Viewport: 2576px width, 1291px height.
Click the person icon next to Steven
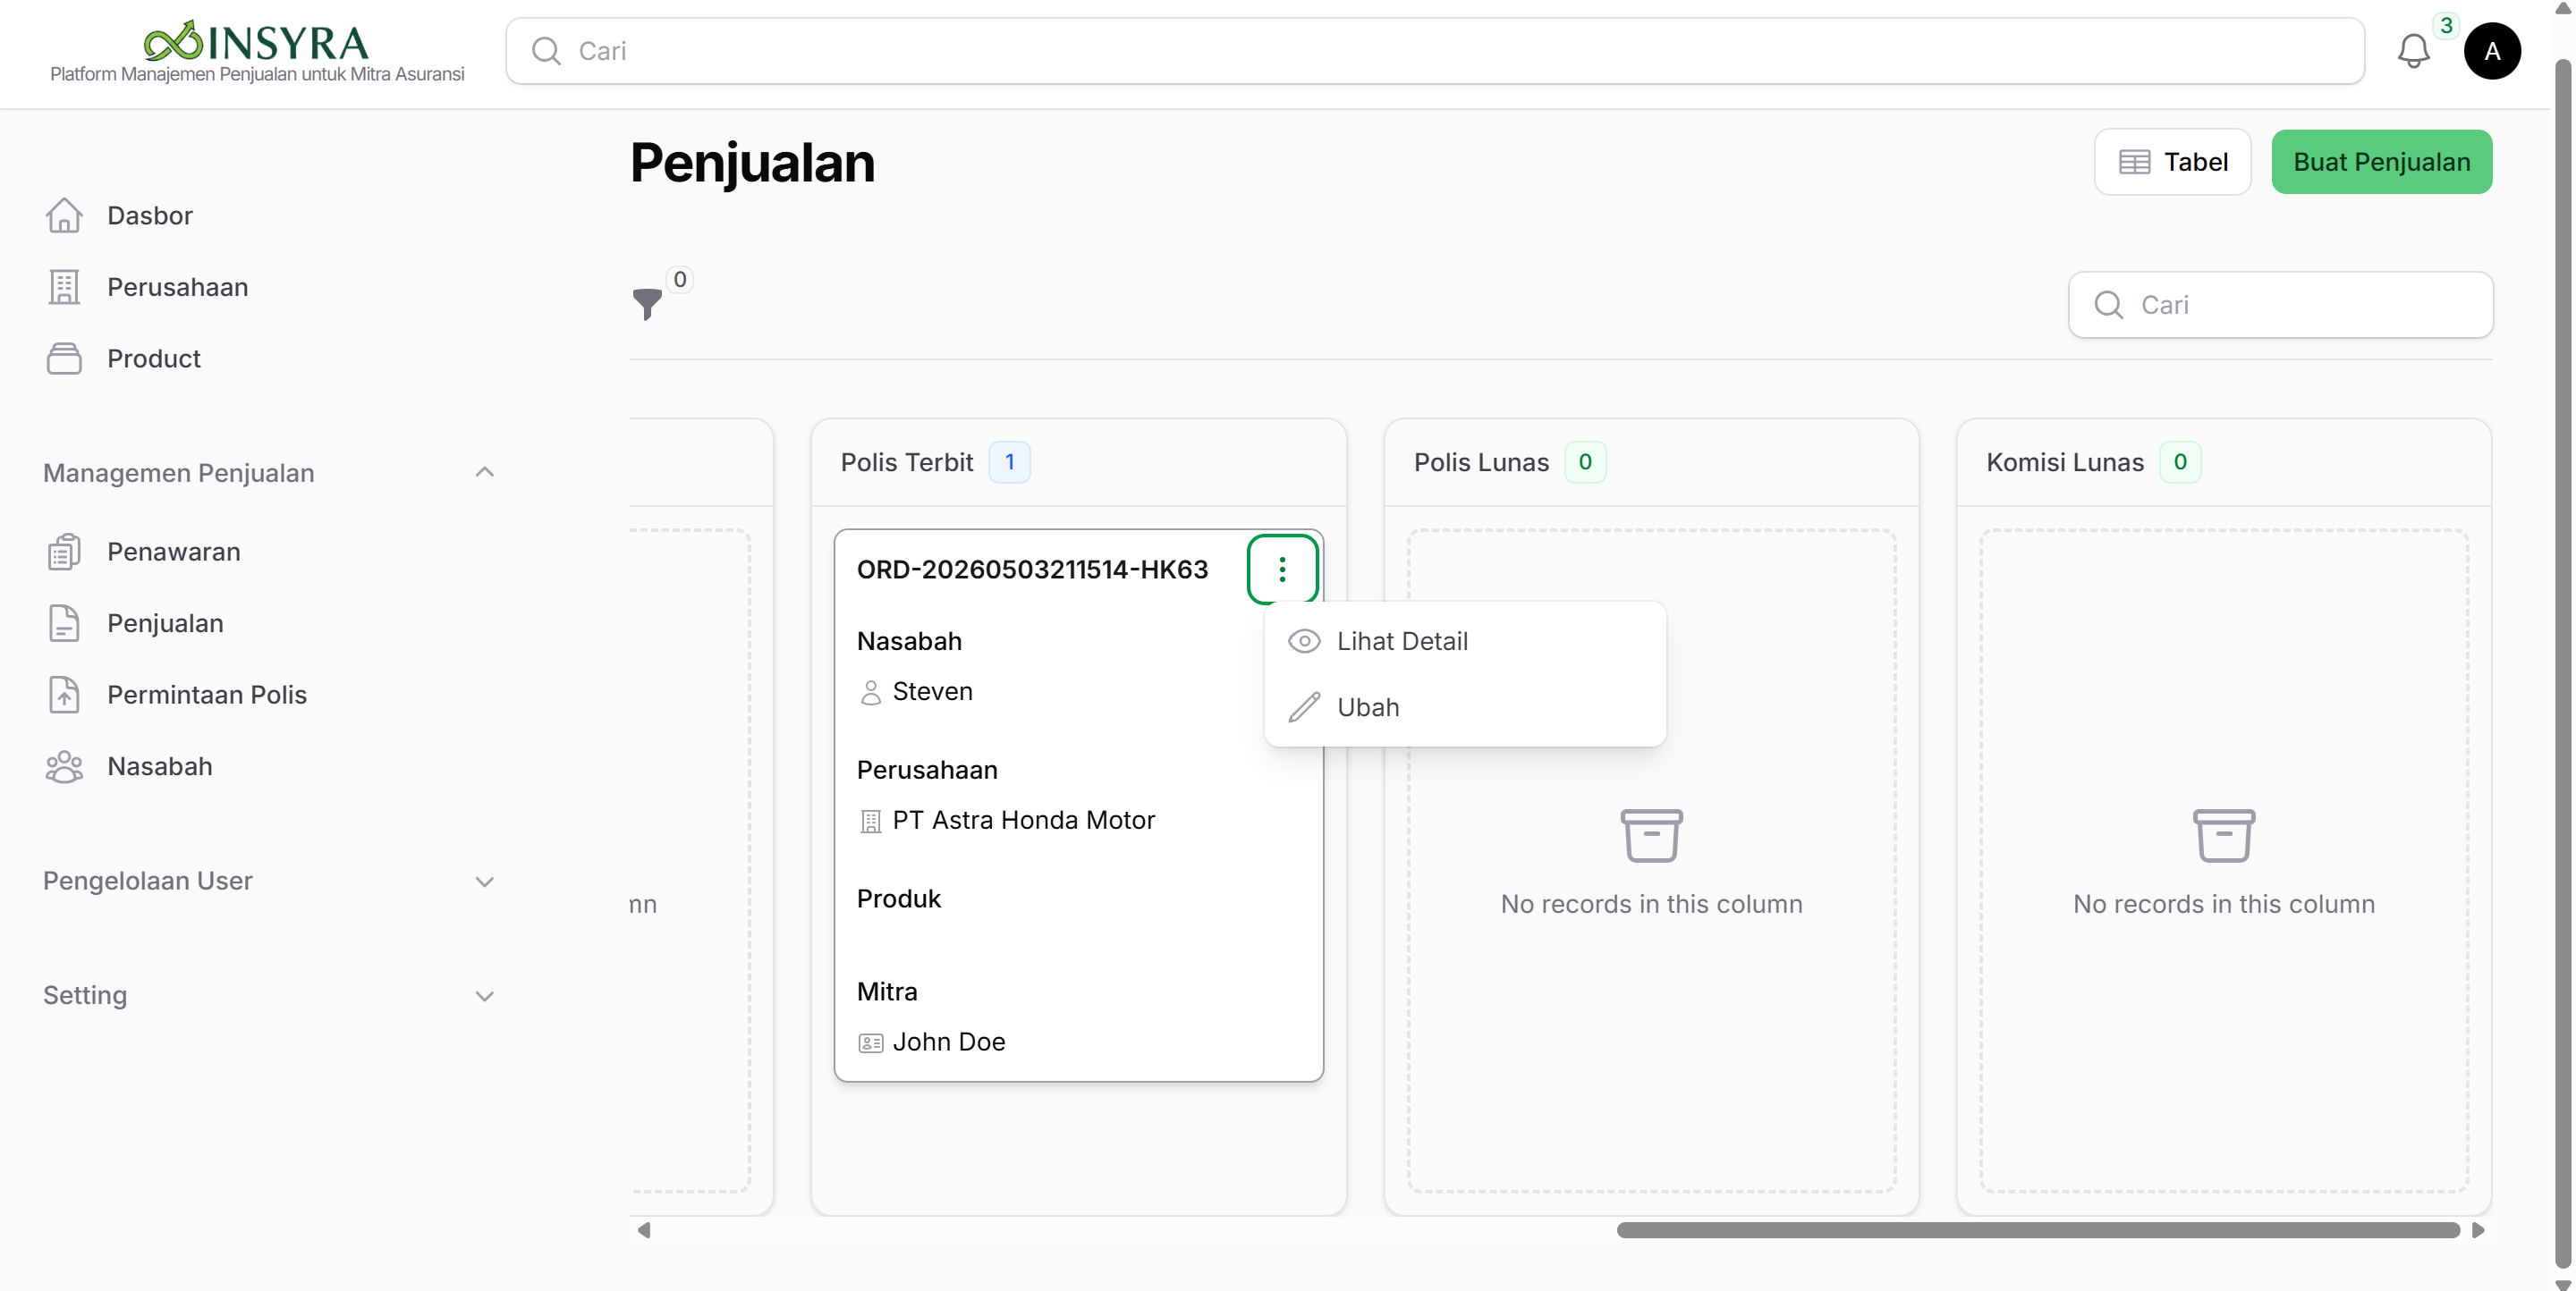click(871, 693)
